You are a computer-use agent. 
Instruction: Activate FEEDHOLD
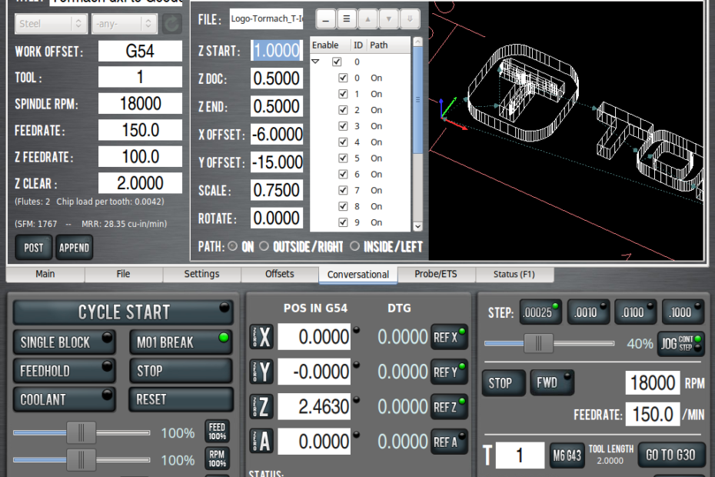point(64,371)
